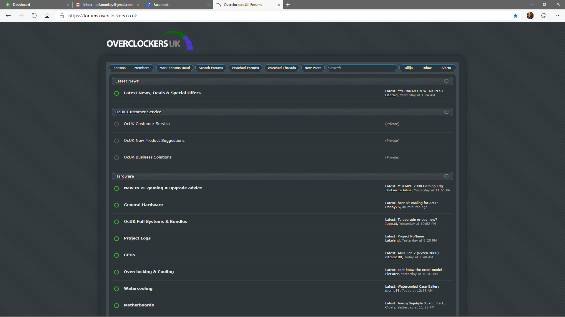Open Watched Forums
Image resolution: width=565 pixels, height=317 pixels.
point(245,68)
